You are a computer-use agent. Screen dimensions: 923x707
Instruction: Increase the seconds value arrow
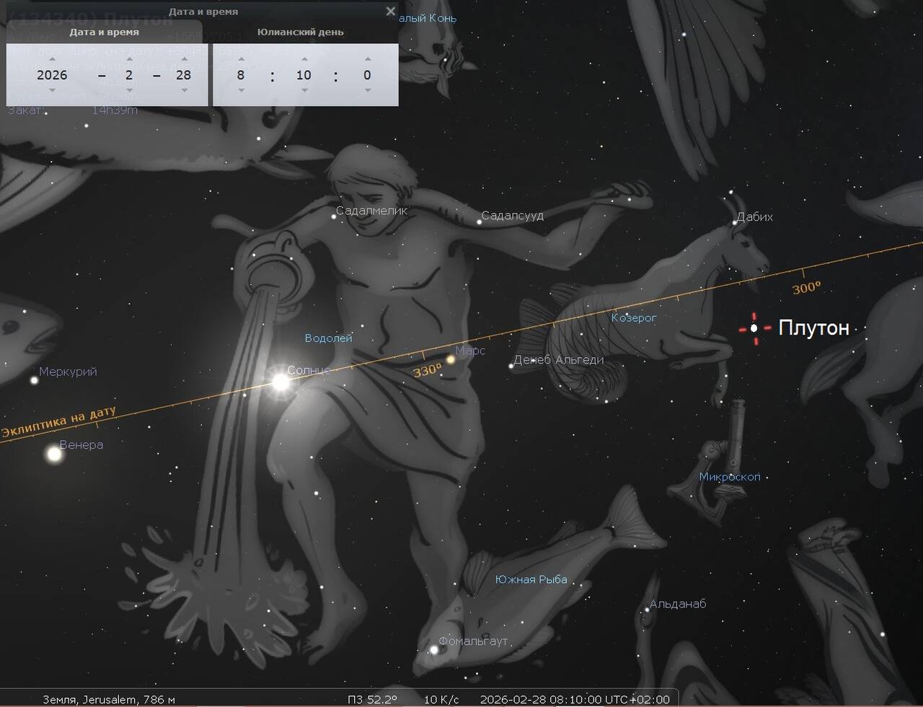[x=367, y=60]
